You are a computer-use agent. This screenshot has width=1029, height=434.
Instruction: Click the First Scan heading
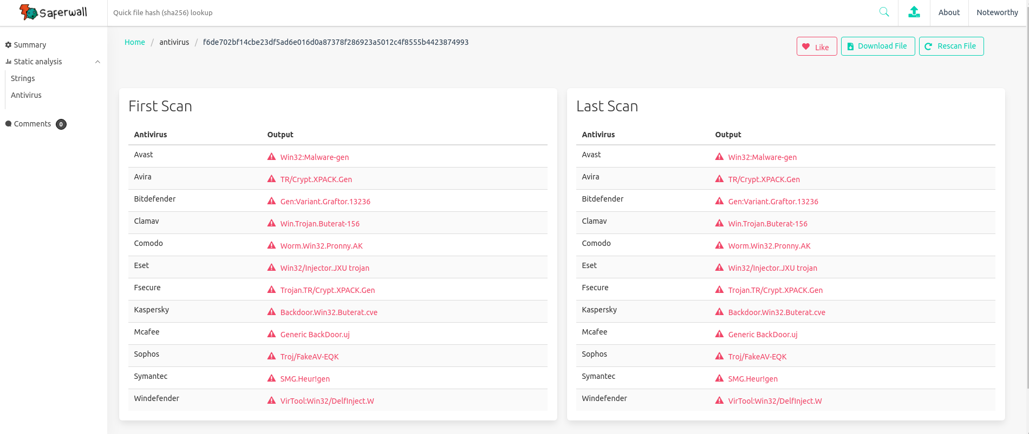click(x=160, y=106)
